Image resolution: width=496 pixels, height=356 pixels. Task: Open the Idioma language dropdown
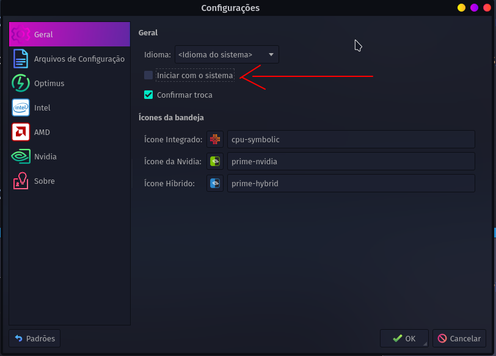click(x=227, y=55)
